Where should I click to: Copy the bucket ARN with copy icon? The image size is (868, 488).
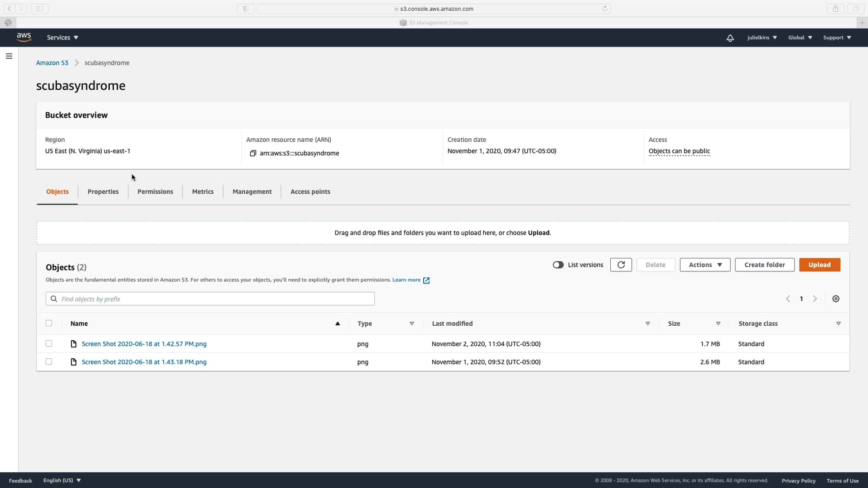[x=253, y=153]
